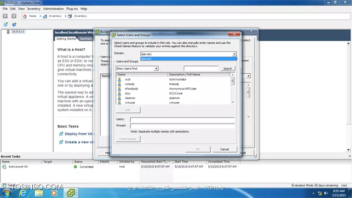Click the Initiated by column header
This screenshot has height=198, width=352.
(129, 162)
